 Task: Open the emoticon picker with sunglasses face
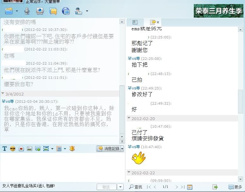(x=13, y=148)
